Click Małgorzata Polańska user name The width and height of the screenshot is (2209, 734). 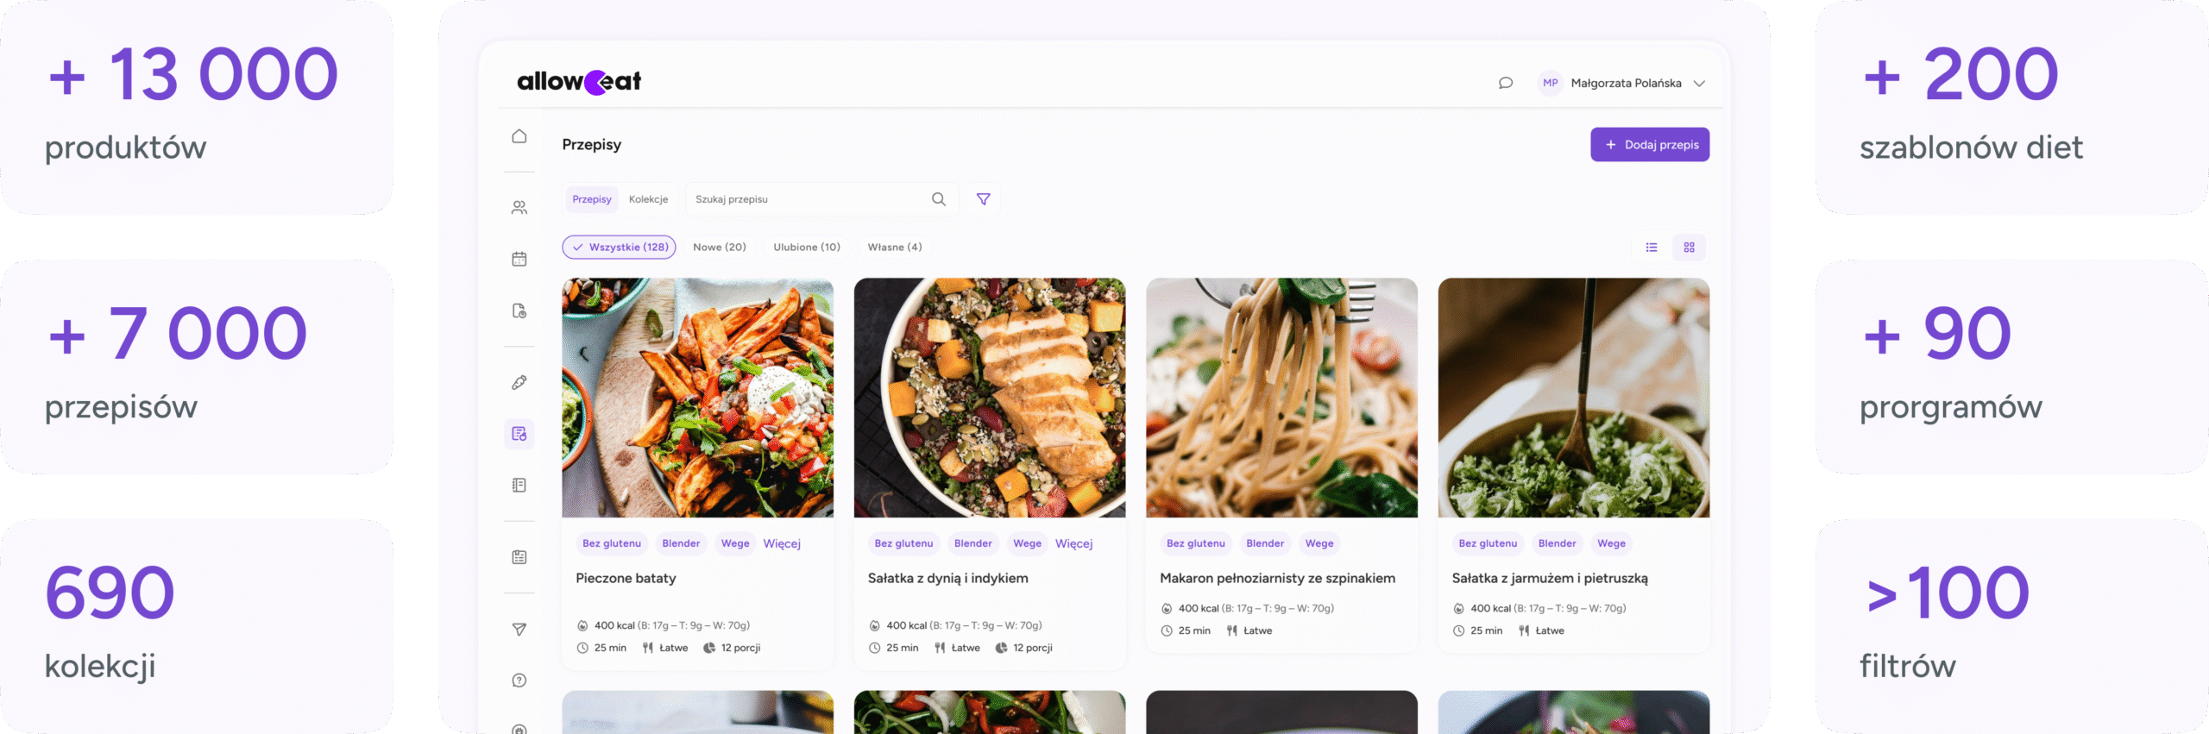click(1626, 84)
